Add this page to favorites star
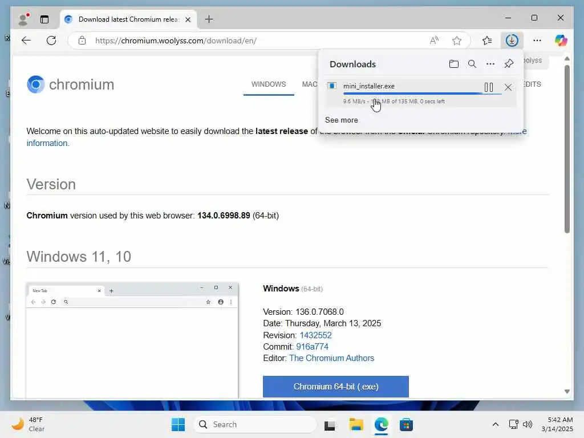 click(457, 40)
